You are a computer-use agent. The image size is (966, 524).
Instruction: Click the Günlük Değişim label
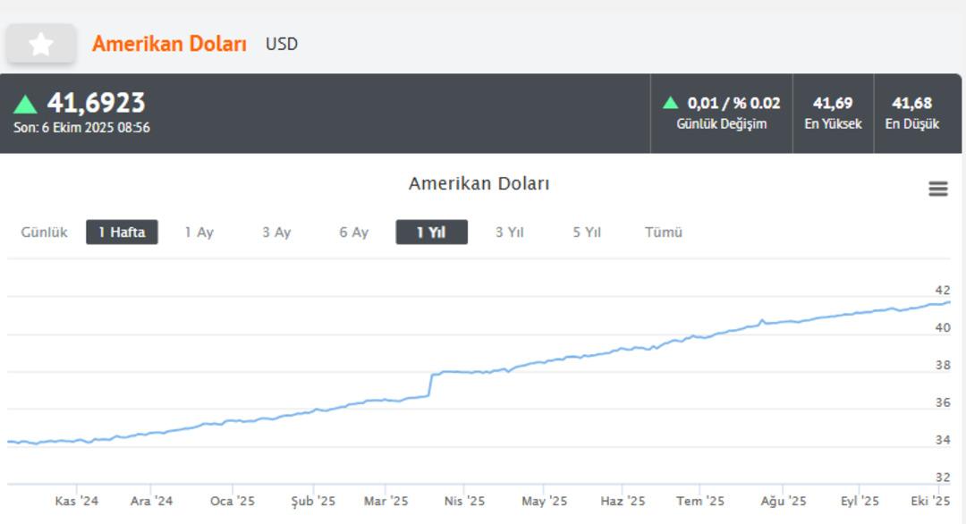point(721,124)
